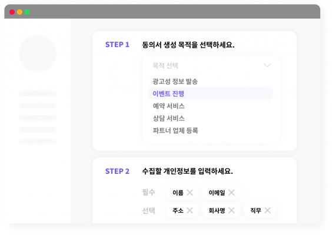Click the green maximize window dot
The width and height of the screenshot is (332, 235).
pyautogui.click(x=27, y=12)
